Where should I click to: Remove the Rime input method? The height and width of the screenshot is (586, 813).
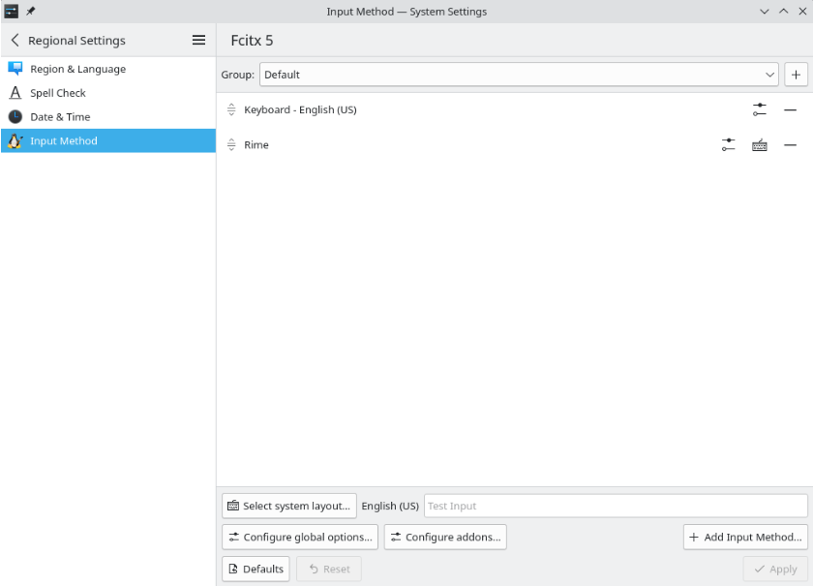point(790,145)
